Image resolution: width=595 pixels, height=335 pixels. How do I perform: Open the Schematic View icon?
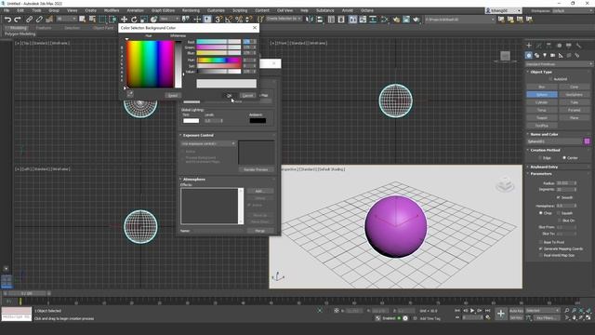click(373, 19)
